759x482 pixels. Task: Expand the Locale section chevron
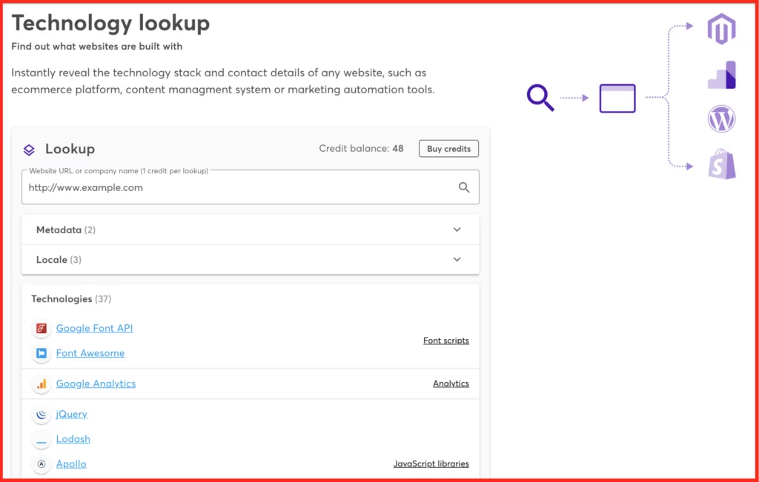point(457,260)
